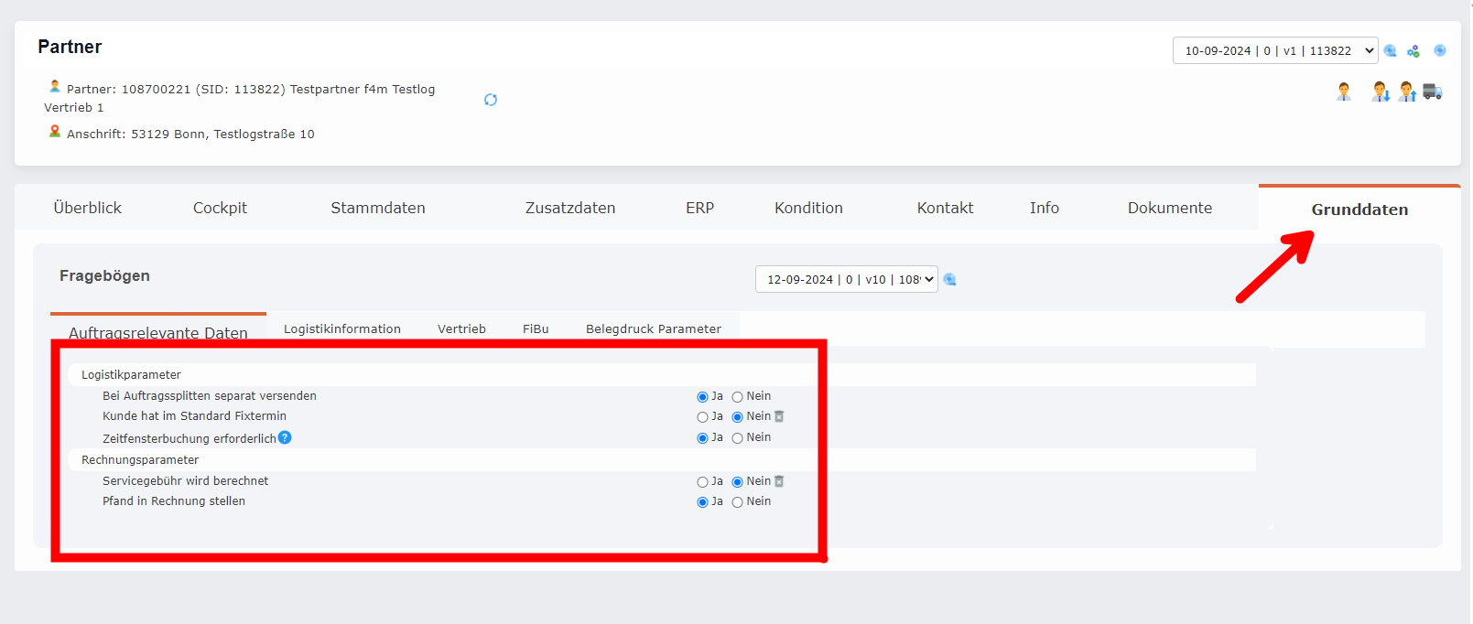The width and height of the screenshot is (1473, 624).
Task: Click the Servicegebühr wird berechnet label
Action: click(x=186, y=480)
